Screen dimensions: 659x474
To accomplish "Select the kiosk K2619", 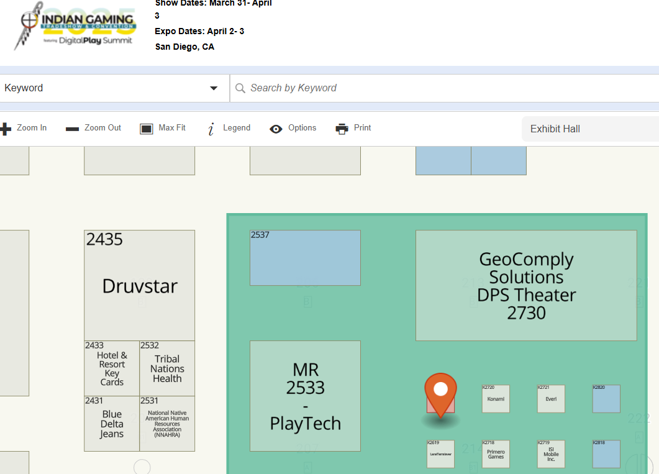I will (x=440, y=454).
